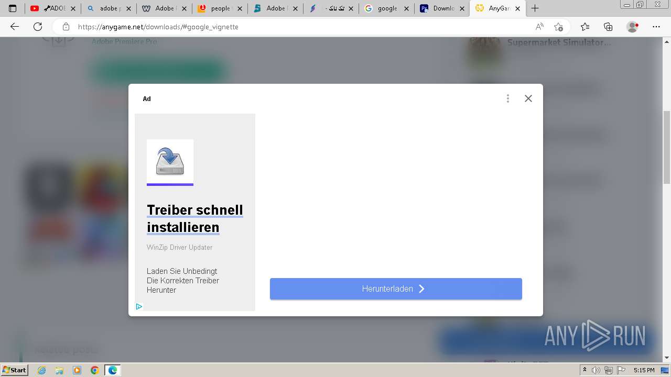This screenshot has width=671, height=377.
Task: Add this page to favorites star icon
Action: [x=559, y=27]
